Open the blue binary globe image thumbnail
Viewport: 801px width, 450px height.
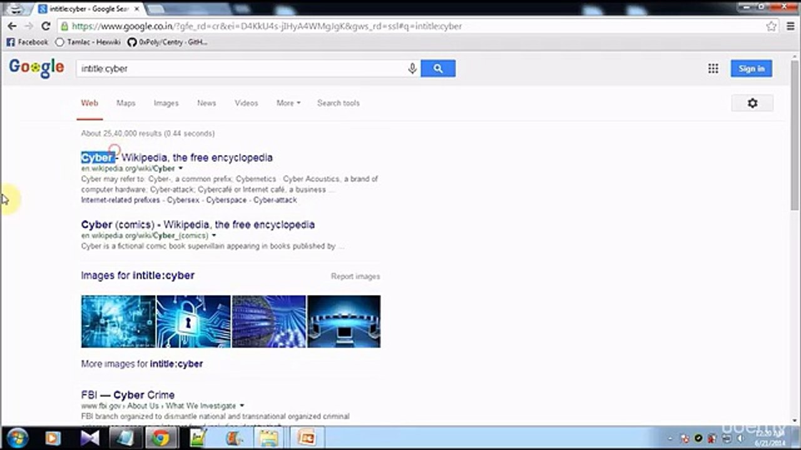click(269, 321)
